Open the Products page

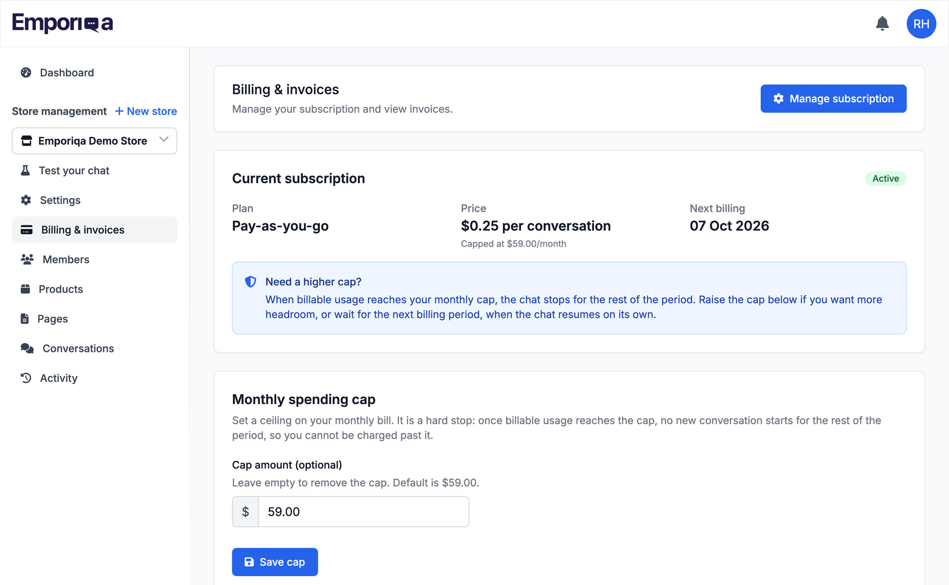click(94, 289)
